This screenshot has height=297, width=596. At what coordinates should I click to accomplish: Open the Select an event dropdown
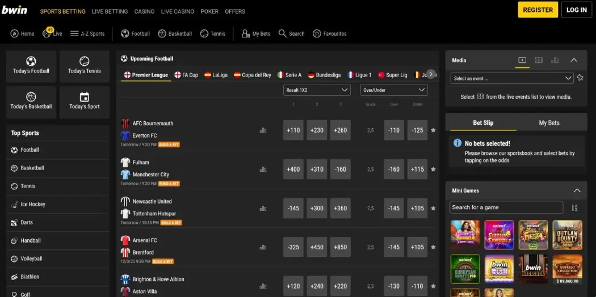(512, 79)
